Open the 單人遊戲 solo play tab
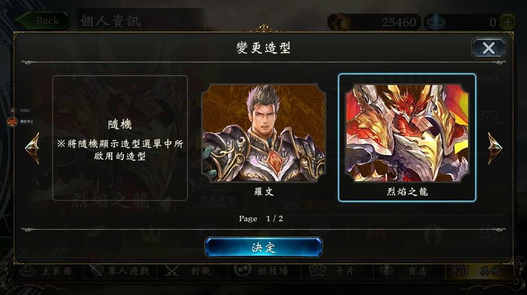 (121, 271)
